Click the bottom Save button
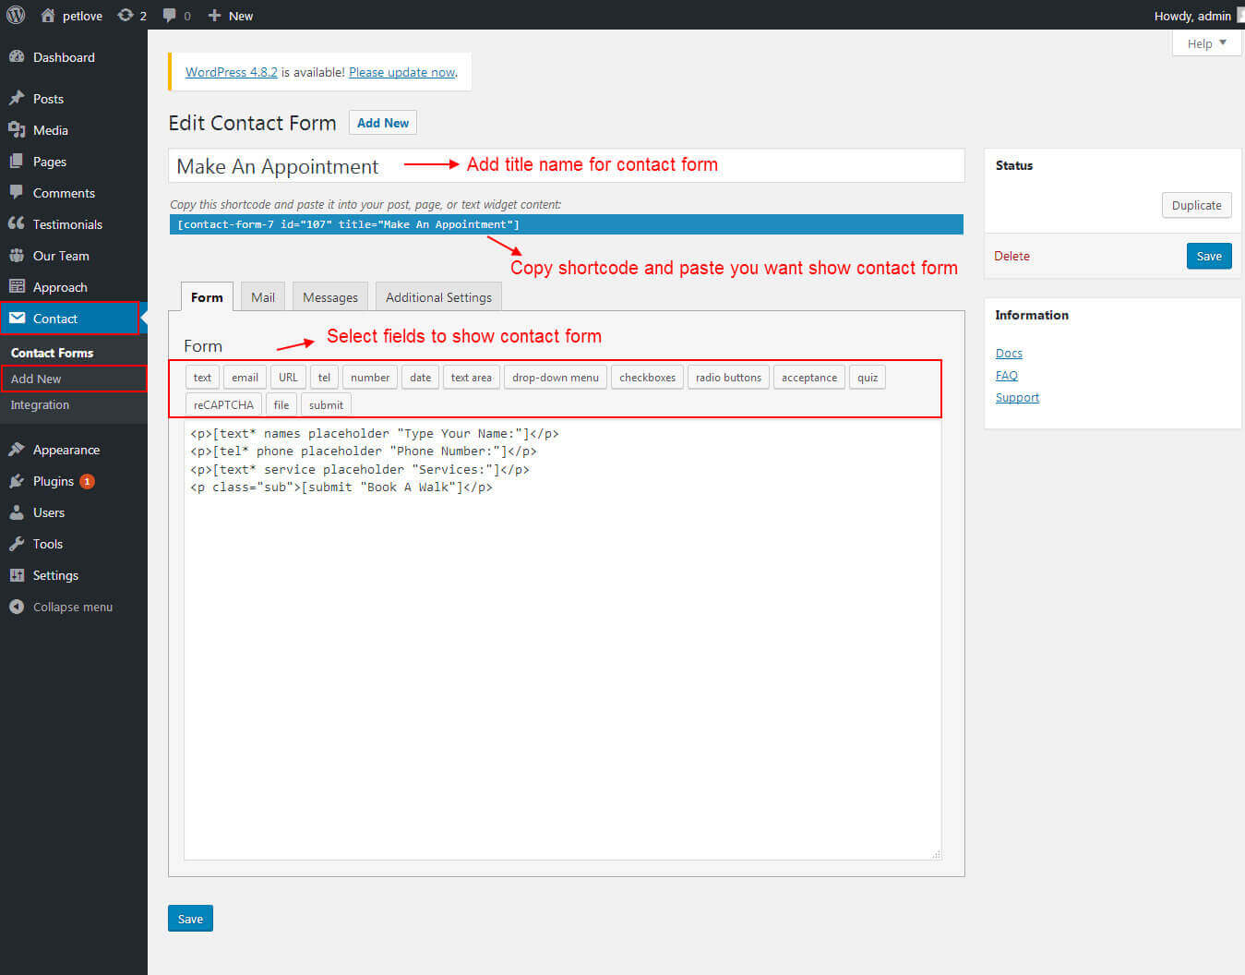1245x975 pixels. tap(190, 919)
